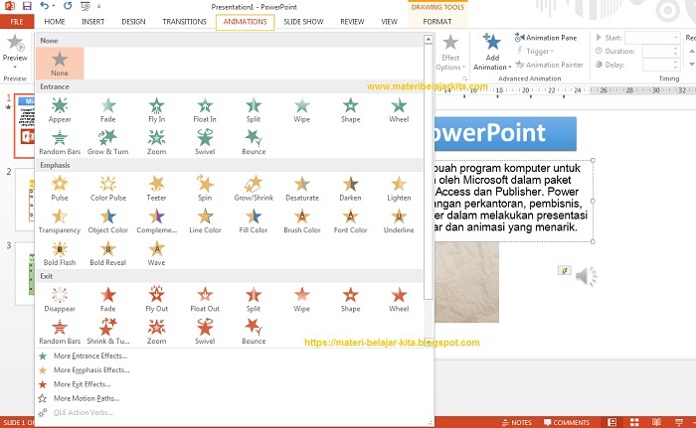This screenshot has width=696, height=428.
Task: Expand the Undo history arrow
Action: (54, 6)
